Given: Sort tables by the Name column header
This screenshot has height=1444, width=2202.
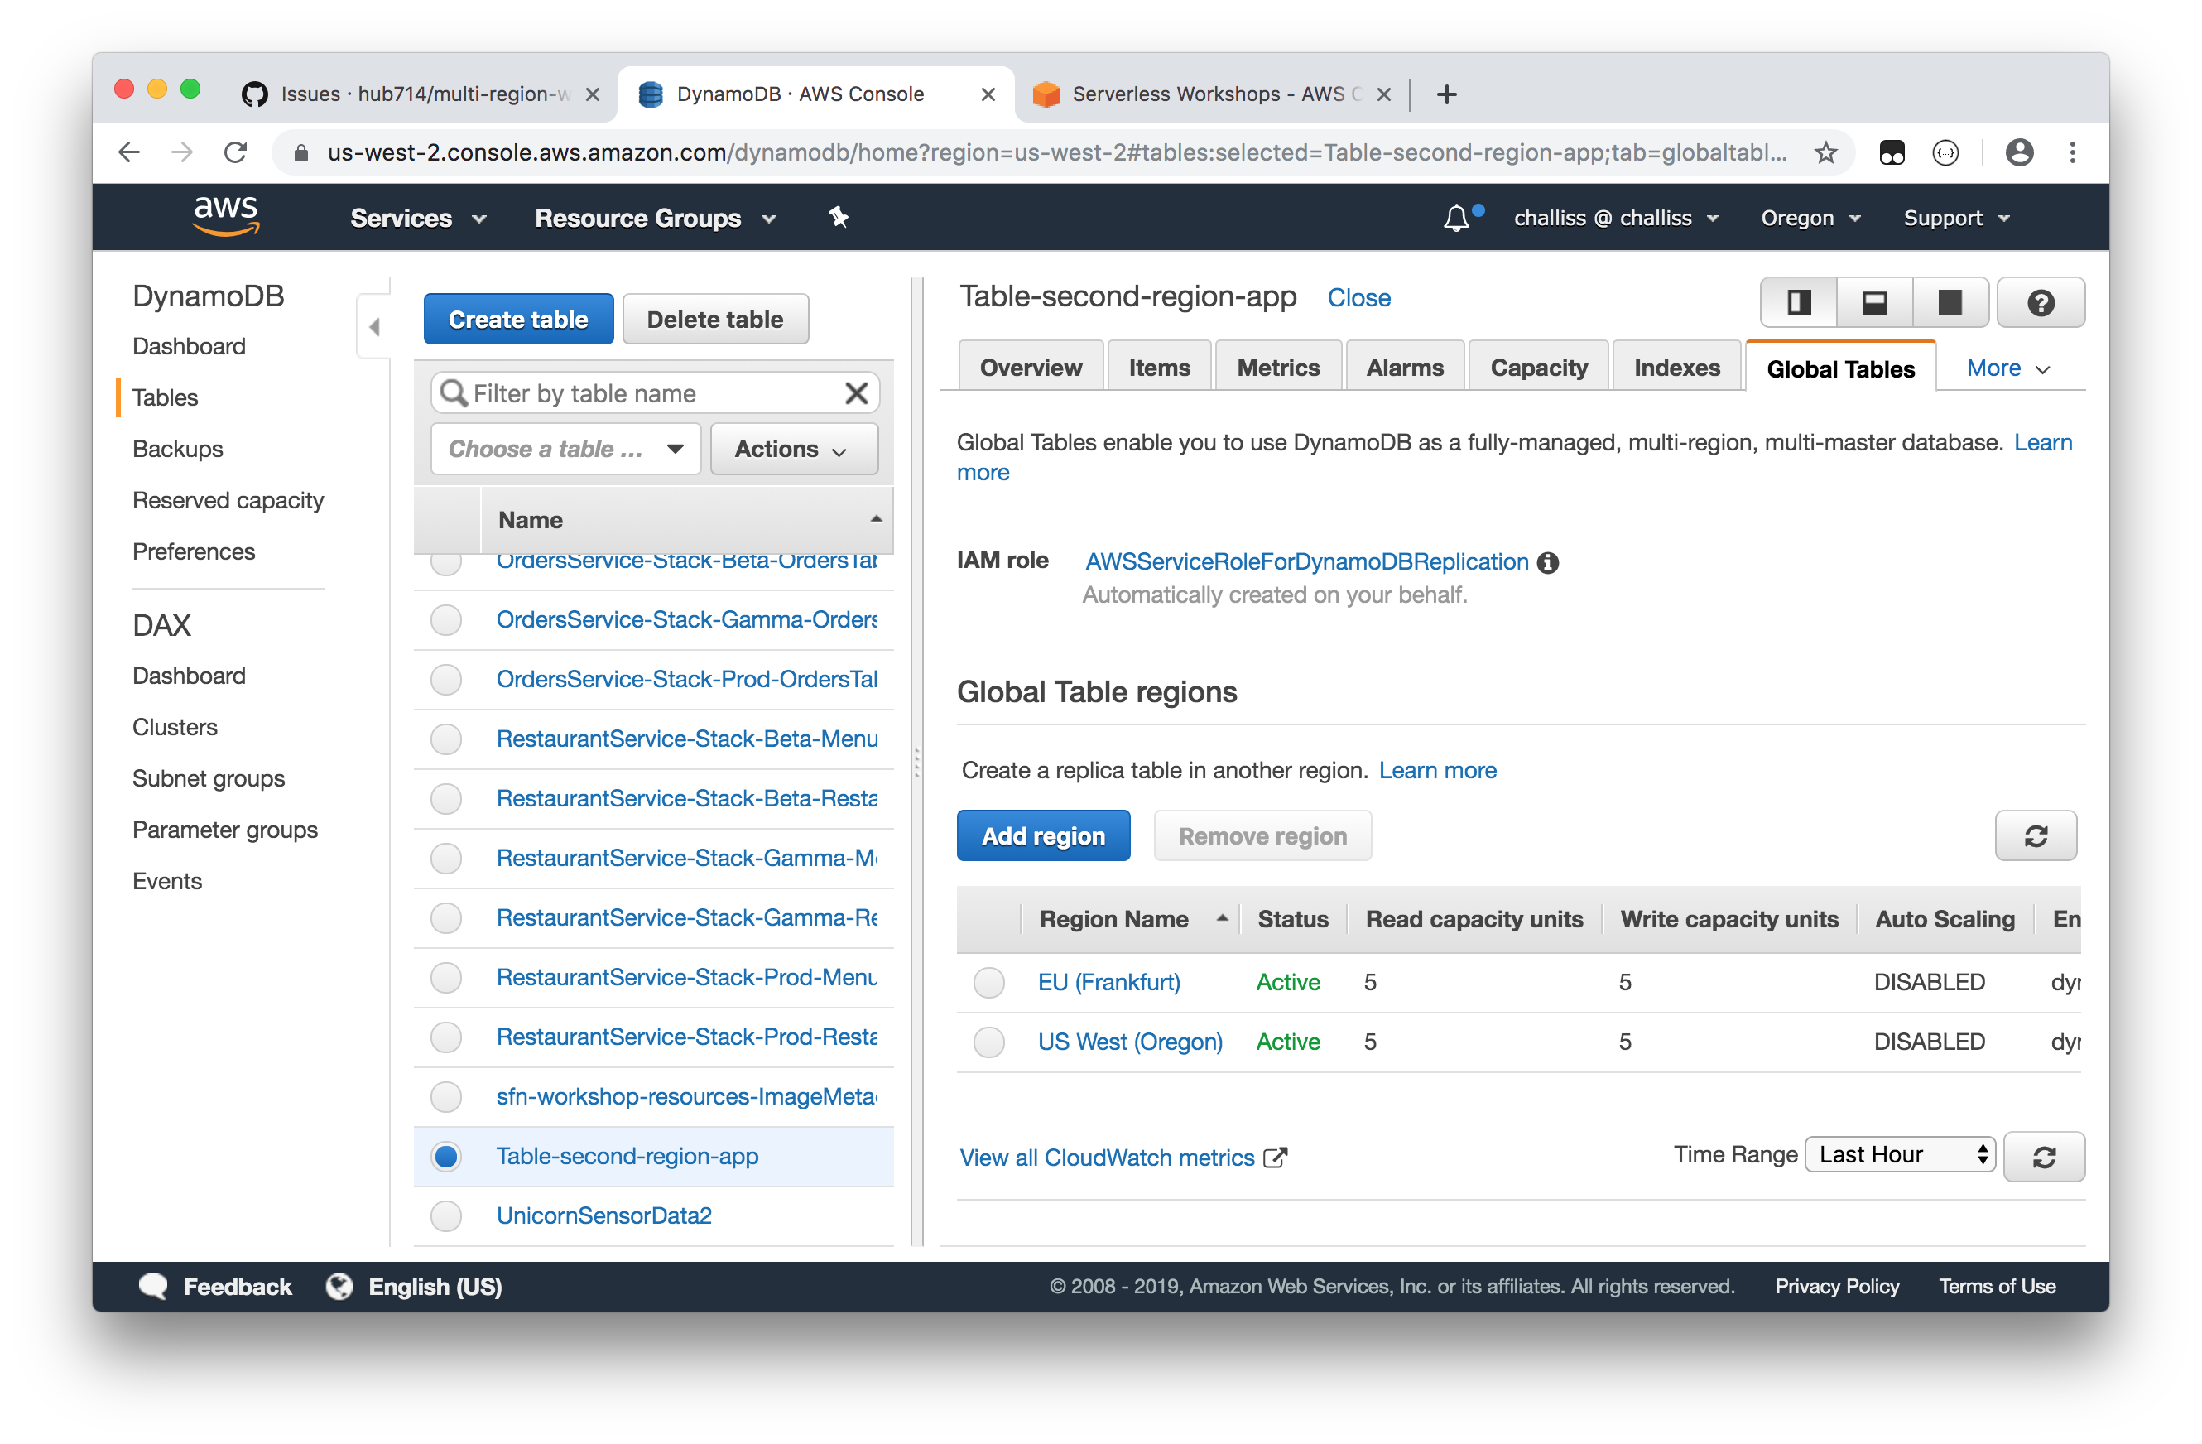Looking at the screenshot, I should [x=687, y=520].
